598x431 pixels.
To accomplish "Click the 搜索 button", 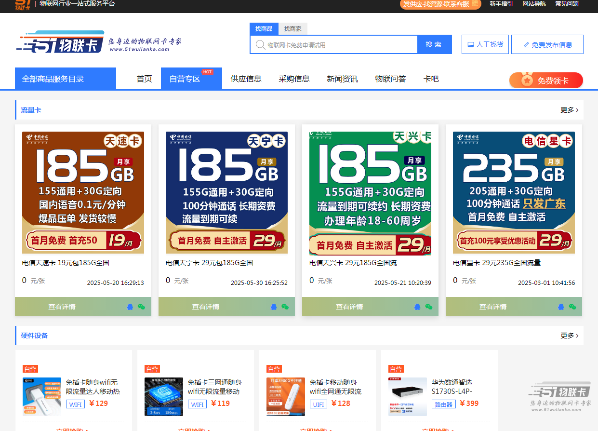I will click(434, 44).
